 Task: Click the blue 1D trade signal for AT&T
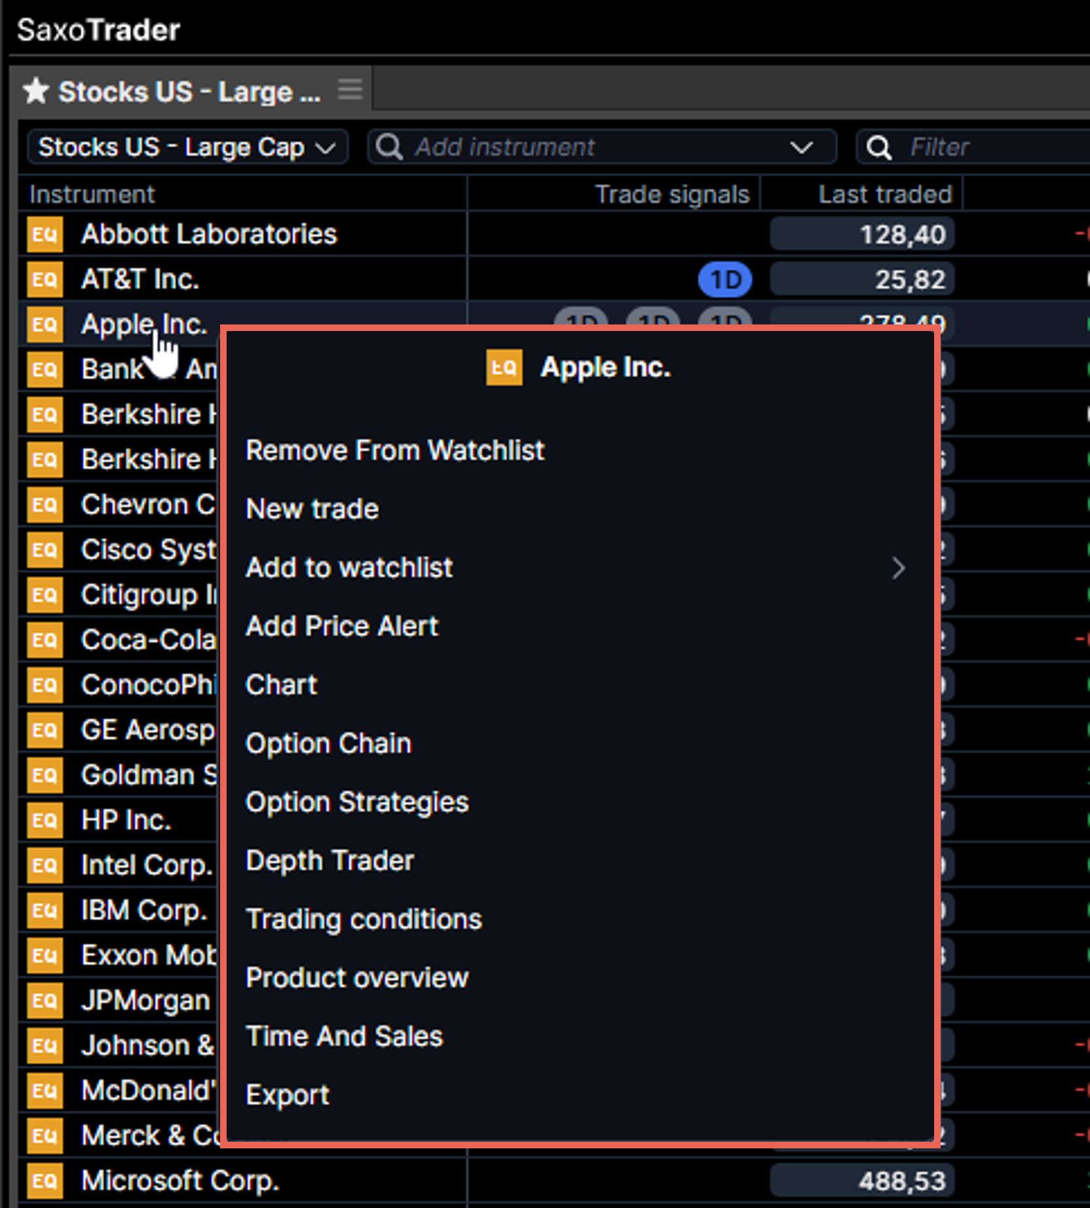pos(724,280)
